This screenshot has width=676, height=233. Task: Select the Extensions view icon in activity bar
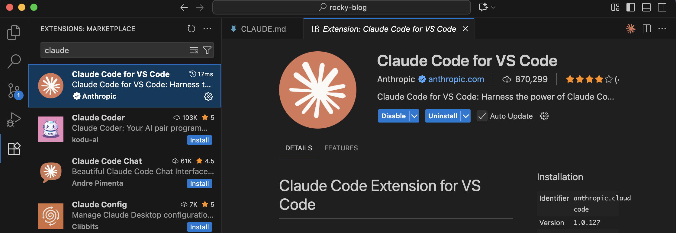point(14,148)
